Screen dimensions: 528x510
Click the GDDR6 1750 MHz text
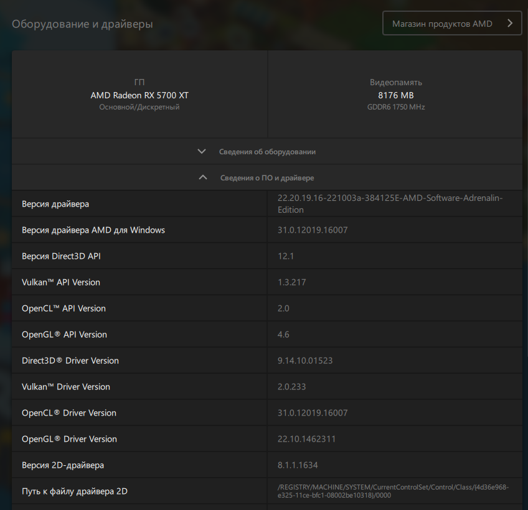(395, 107)
